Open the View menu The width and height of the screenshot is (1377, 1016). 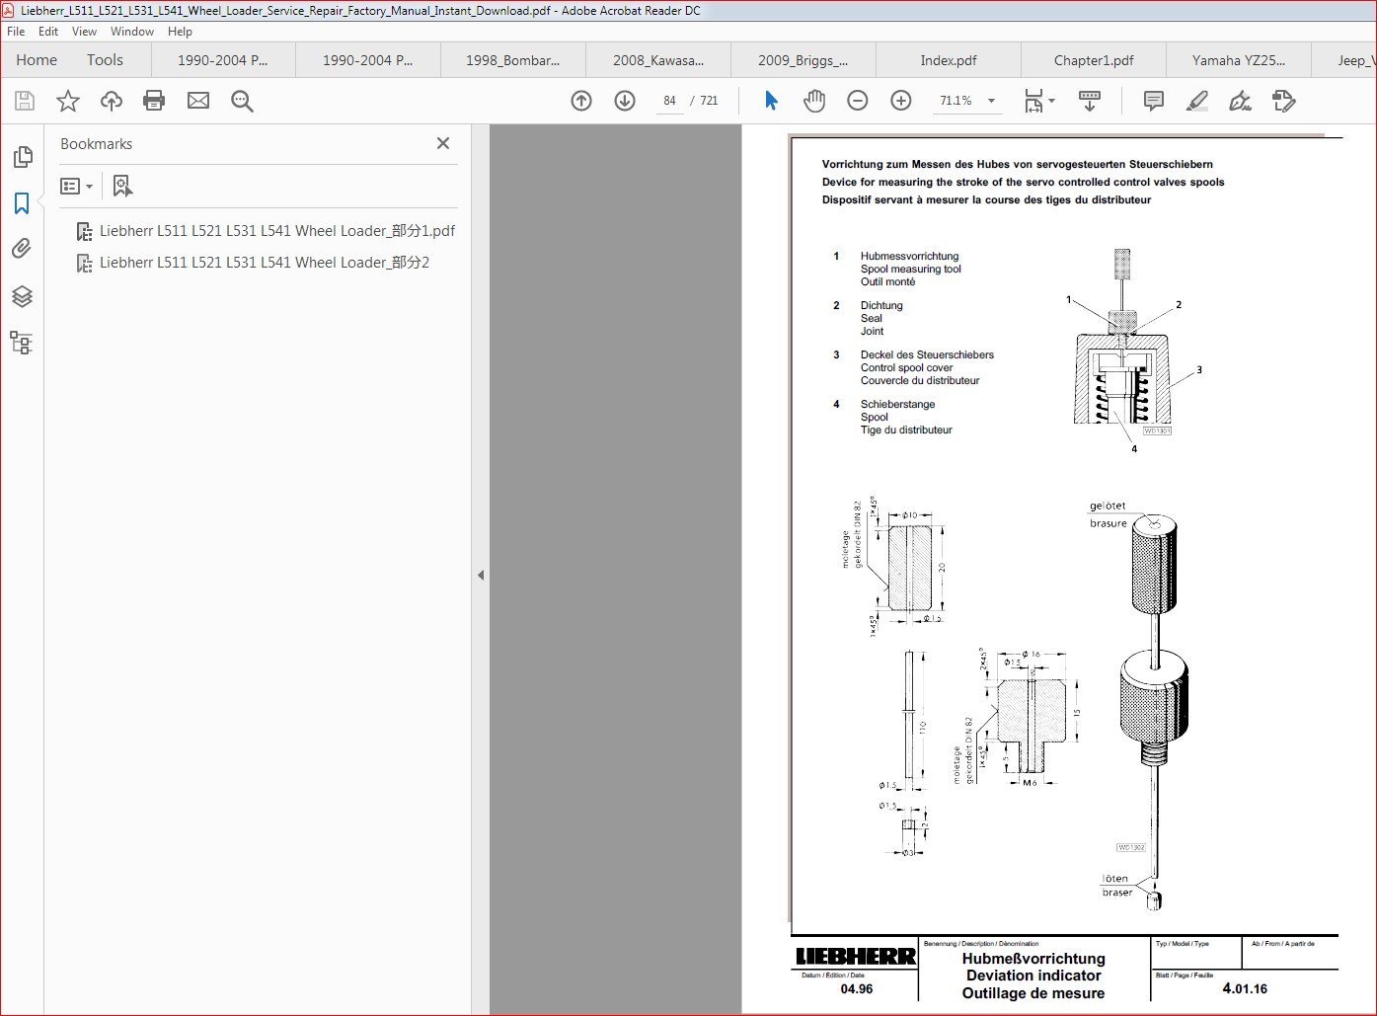(85, 32)
